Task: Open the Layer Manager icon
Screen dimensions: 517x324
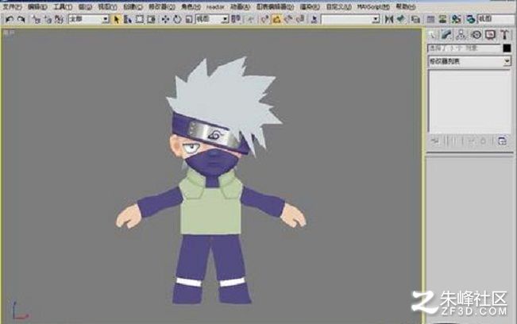Action: click(416, 19)
